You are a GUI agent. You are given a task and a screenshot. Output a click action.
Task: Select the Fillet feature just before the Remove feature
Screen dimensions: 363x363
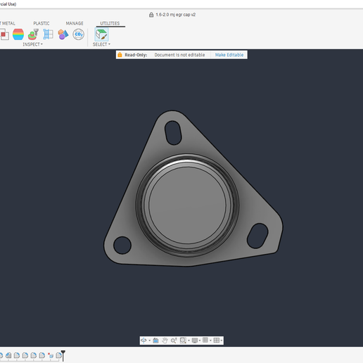pyautogui.click(x=42, y=355)
